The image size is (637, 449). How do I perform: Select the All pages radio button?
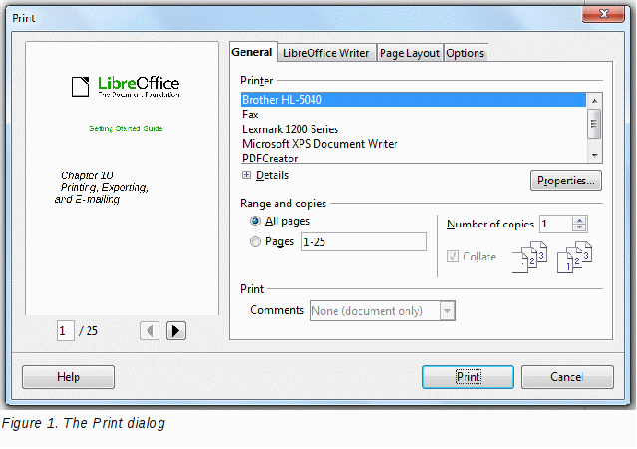[255, 221]
